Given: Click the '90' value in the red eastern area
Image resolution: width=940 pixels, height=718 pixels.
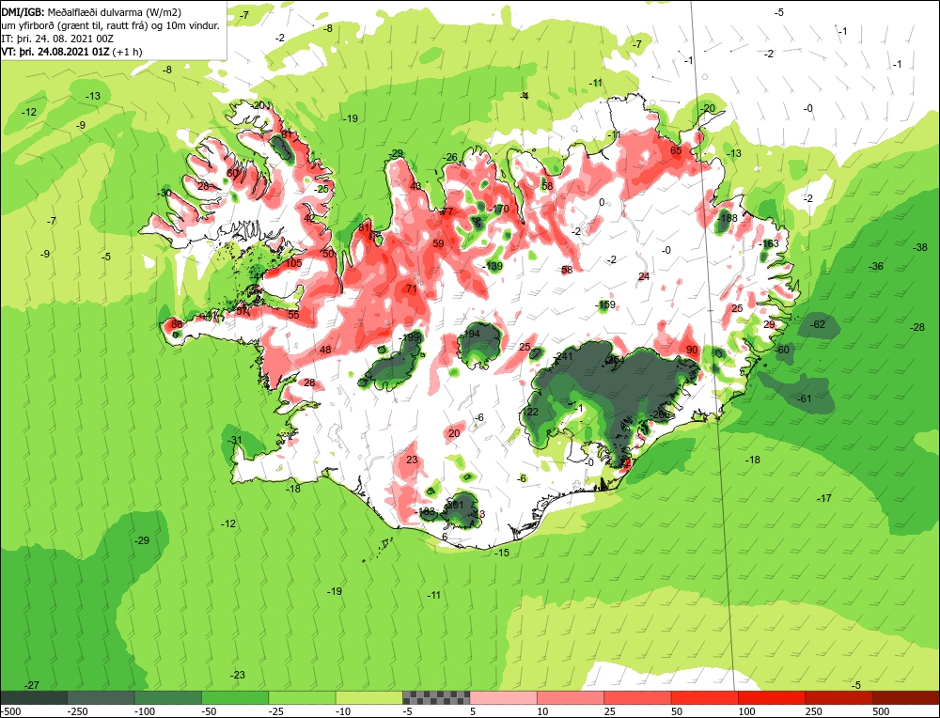Looking at the screenshot, I should tap(692, 350).
